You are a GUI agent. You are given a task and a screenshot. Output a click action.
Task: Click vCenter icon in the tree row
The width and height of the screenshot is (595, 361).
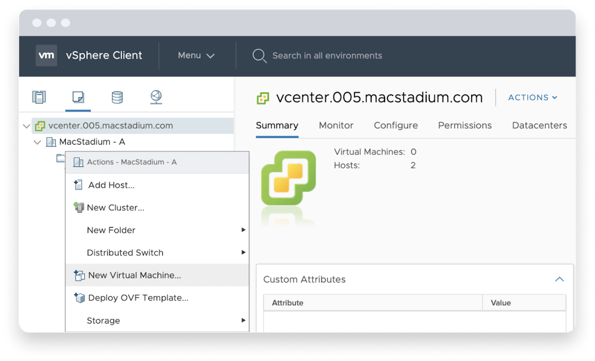[40, 126]
